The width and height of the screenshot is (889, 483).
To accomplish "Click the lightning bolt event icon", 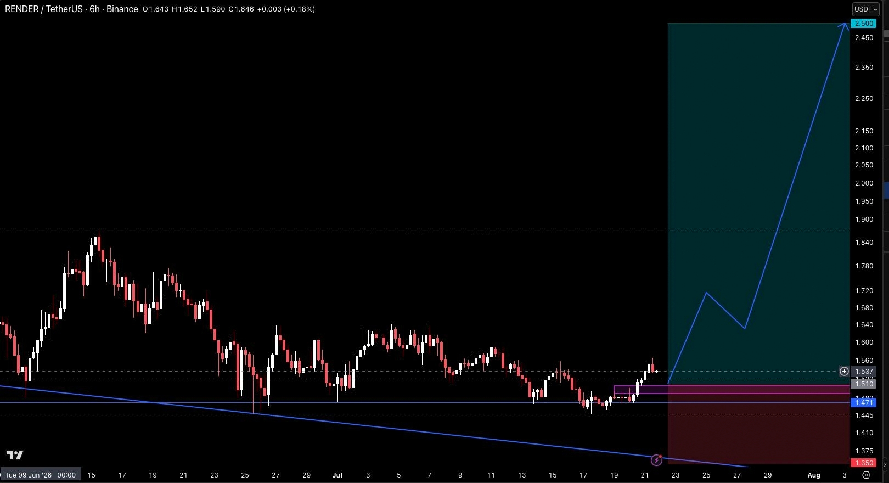I will [x=656, y=460].
